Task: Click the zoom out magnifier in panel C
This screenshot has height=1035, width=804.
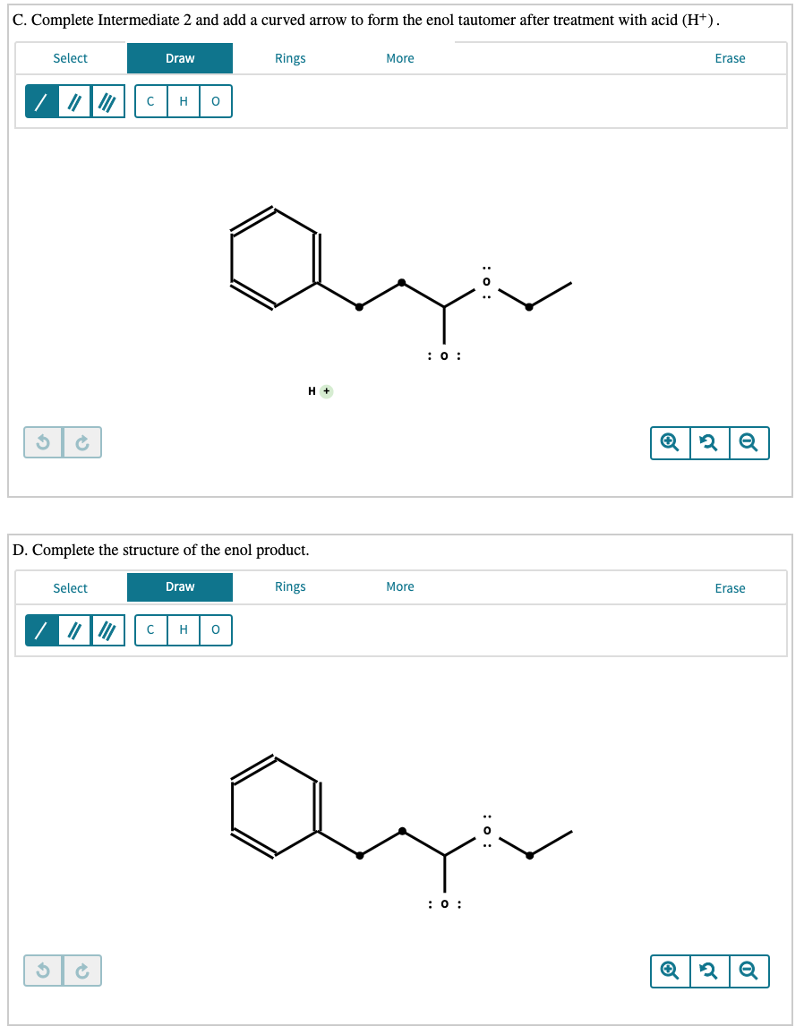Action: point(750,442)
